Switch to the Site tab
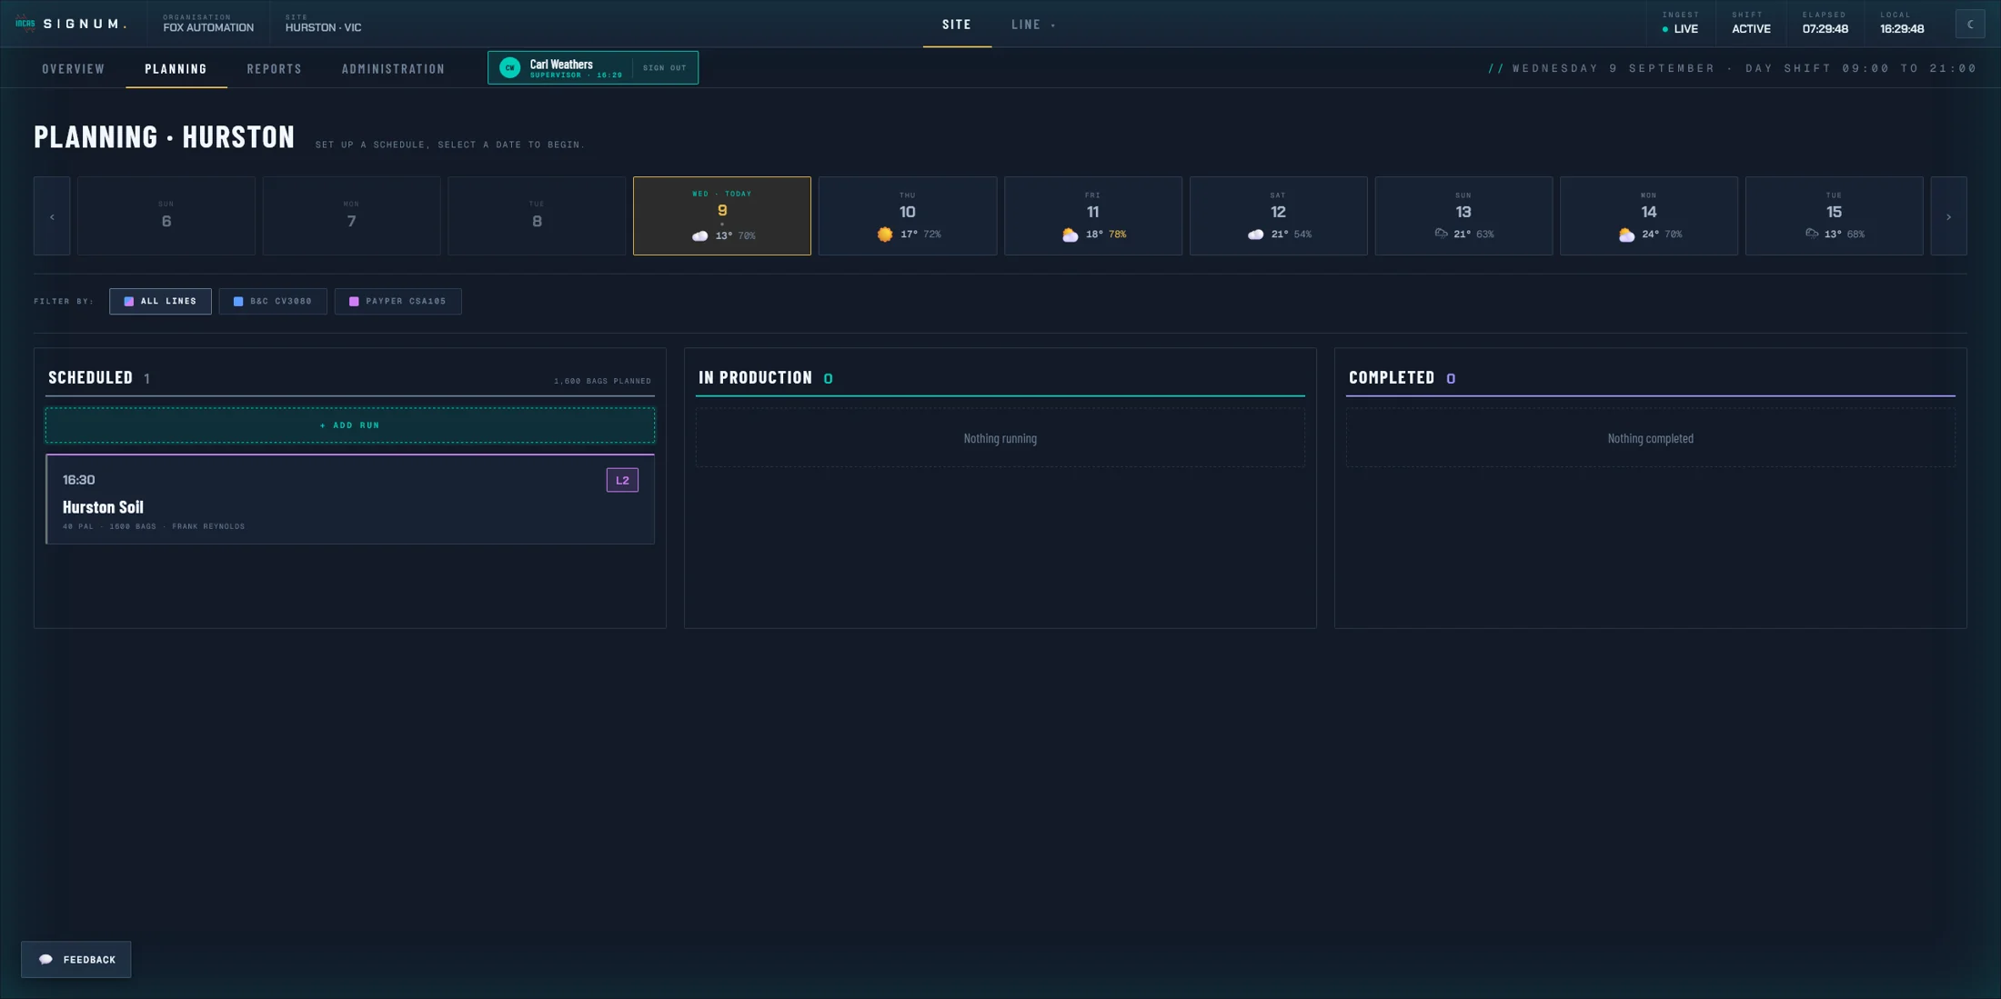Viewport: 2001px width, 999px height. [x=957, y=25]
